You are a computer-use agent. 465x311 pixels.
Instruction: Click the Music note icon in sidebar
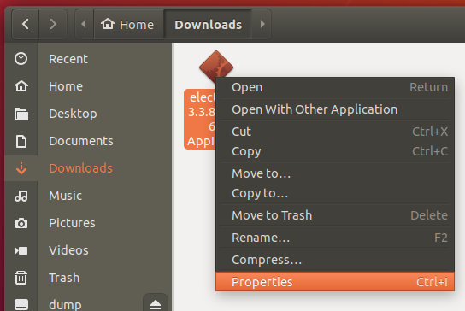(x=21, y=196)
